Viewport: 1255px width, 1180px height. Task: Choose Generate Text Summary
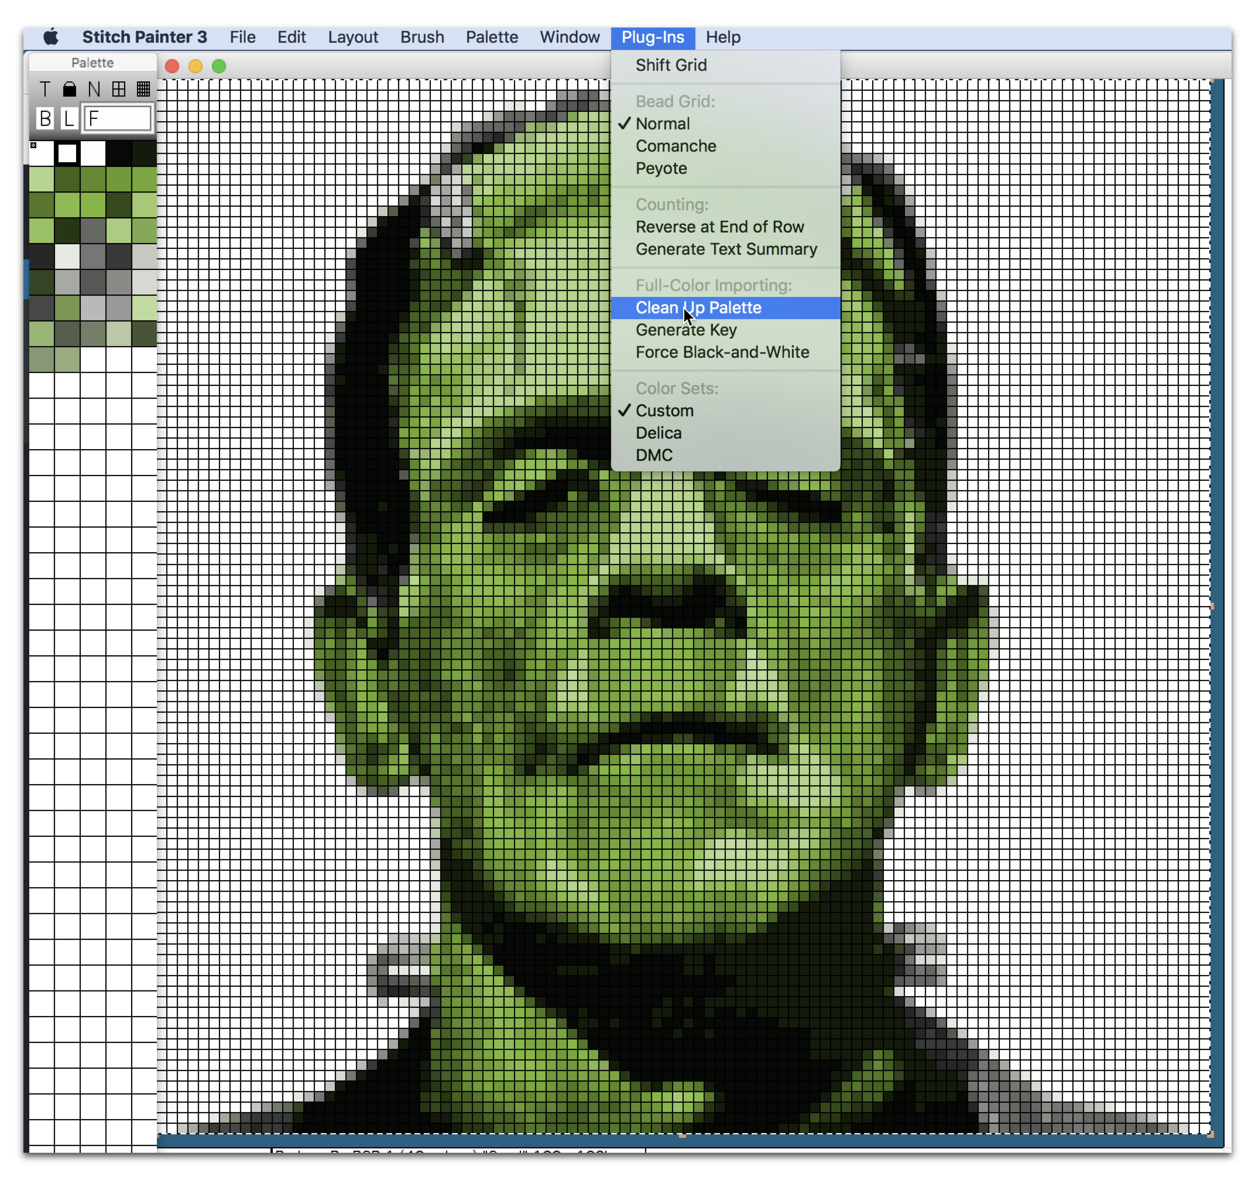tap(726, 249)
